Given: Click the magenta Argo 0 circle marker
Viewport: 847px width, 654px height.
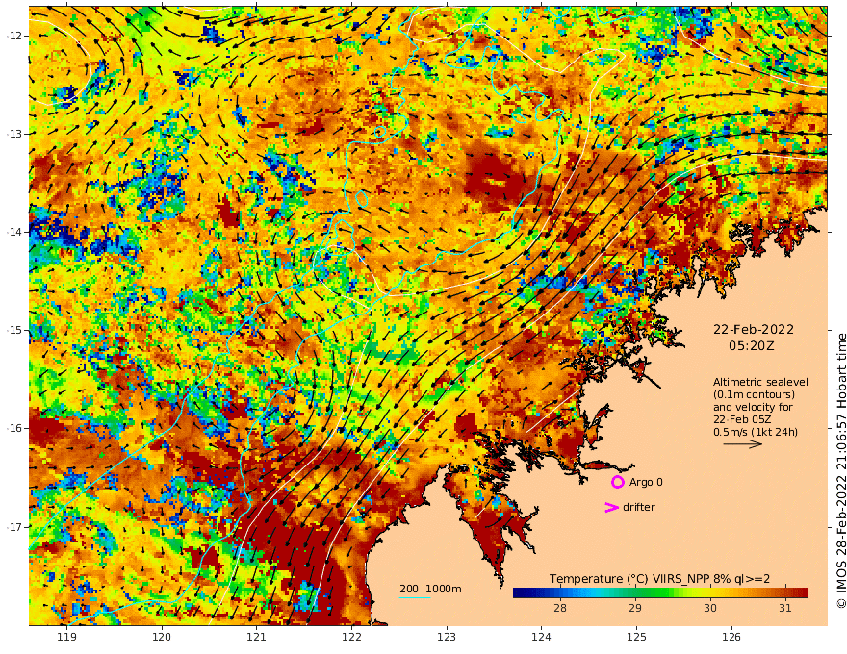Looking at the screenshot, I should tap(617, 482).
